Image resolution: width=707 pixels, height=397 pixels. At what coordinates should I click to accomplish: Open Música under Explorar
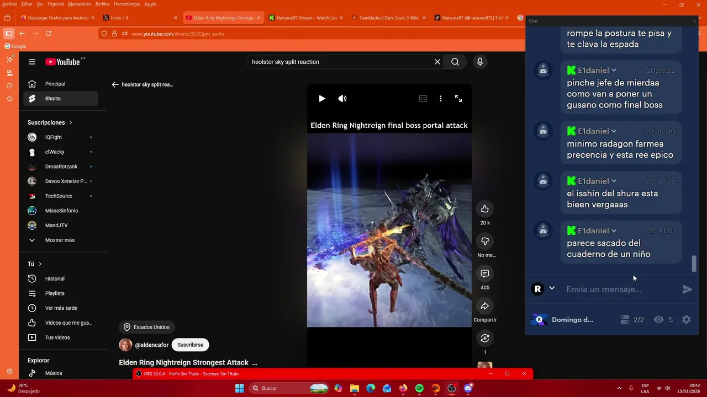61,373
